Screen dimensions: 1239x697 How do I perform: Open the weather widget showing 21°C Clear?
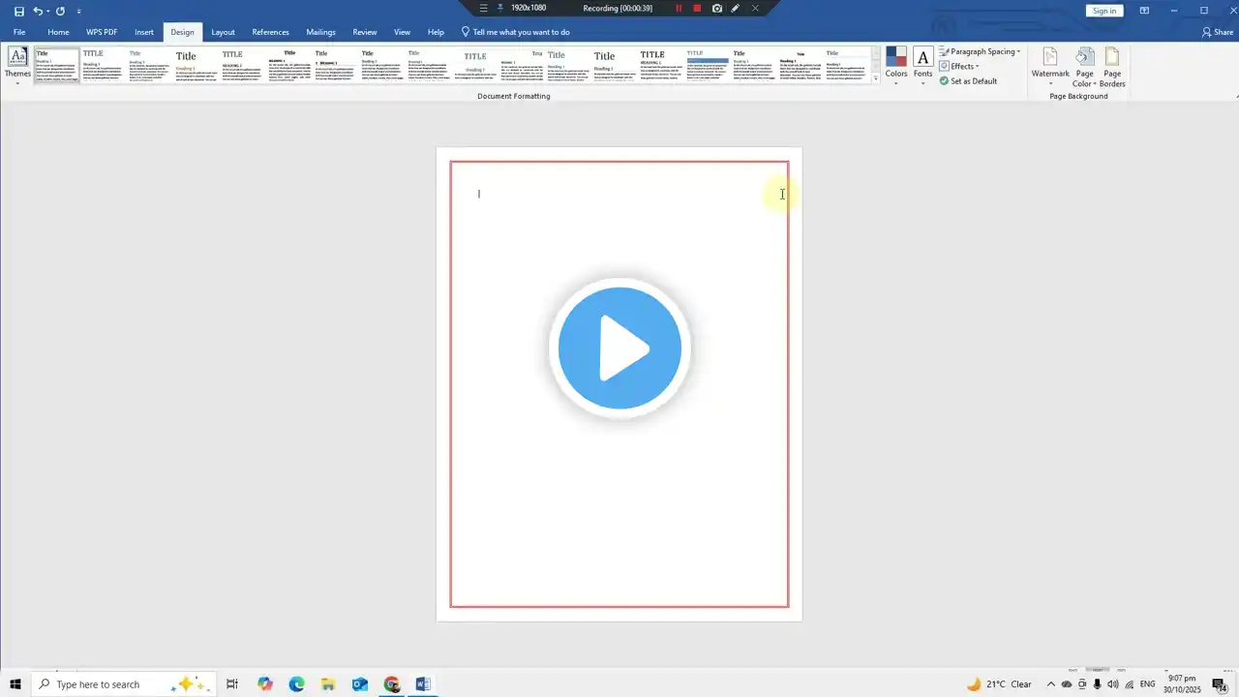pos(999,684)
